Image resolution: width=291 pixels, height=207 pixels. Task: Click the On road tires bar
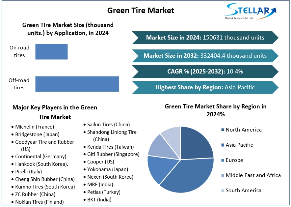51,52
